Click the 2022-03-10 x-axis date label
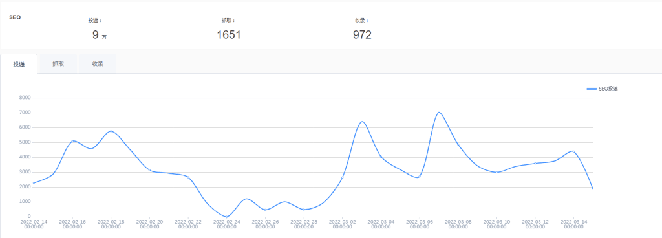The height and width of the screenshot is (238, 662). 497,224
